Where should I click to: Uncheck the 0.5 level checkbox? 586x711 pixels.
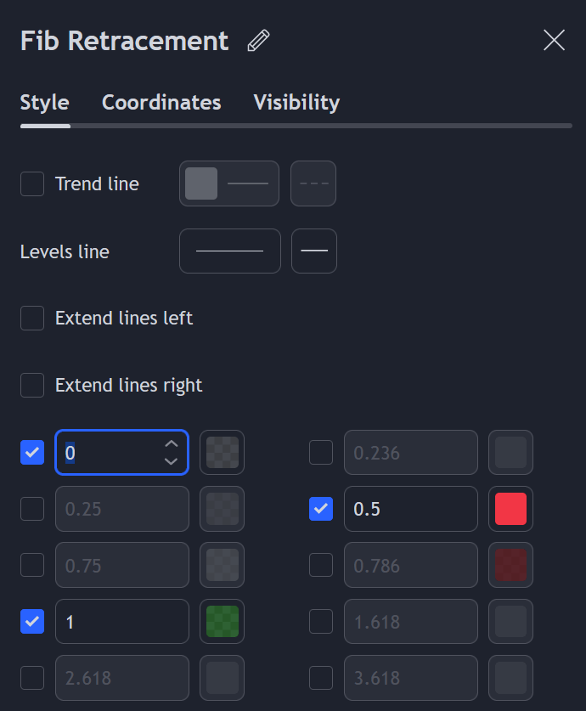tap(321, 509)
